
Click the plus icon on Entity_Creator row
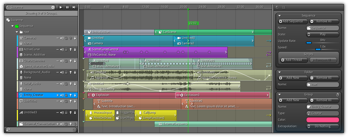tap(58, 95)
